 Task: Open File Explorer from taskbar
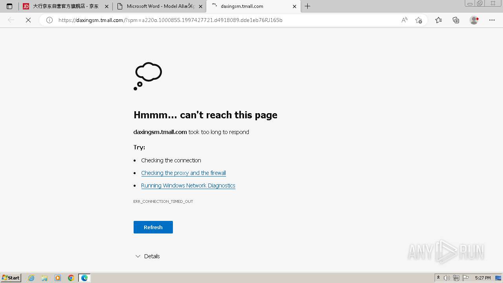pyautogui.click(x=44, y=278)
